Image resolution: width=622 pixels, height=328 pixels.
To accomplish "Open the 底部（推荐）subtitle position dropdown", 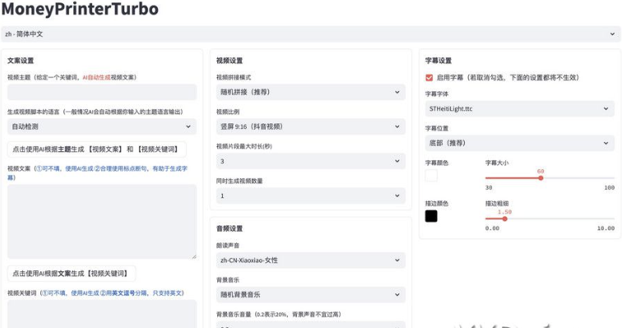I will tap(520, 143).
